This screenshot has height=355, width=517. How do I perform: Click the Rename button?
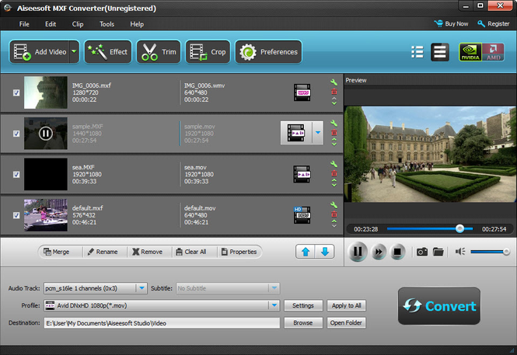103,252
